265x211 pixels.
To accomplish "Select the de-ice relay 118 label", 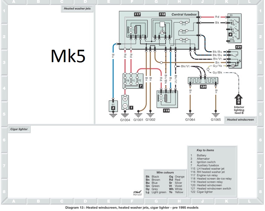I will tap(162, 15).
